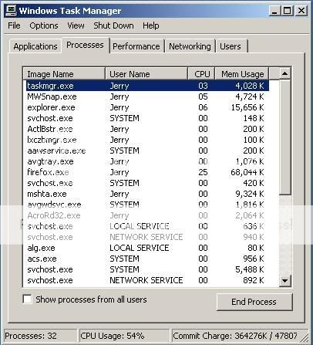Sort by Mem Usage column header
This screenshot has height=345, width=313.
click(x=242, y=74)
